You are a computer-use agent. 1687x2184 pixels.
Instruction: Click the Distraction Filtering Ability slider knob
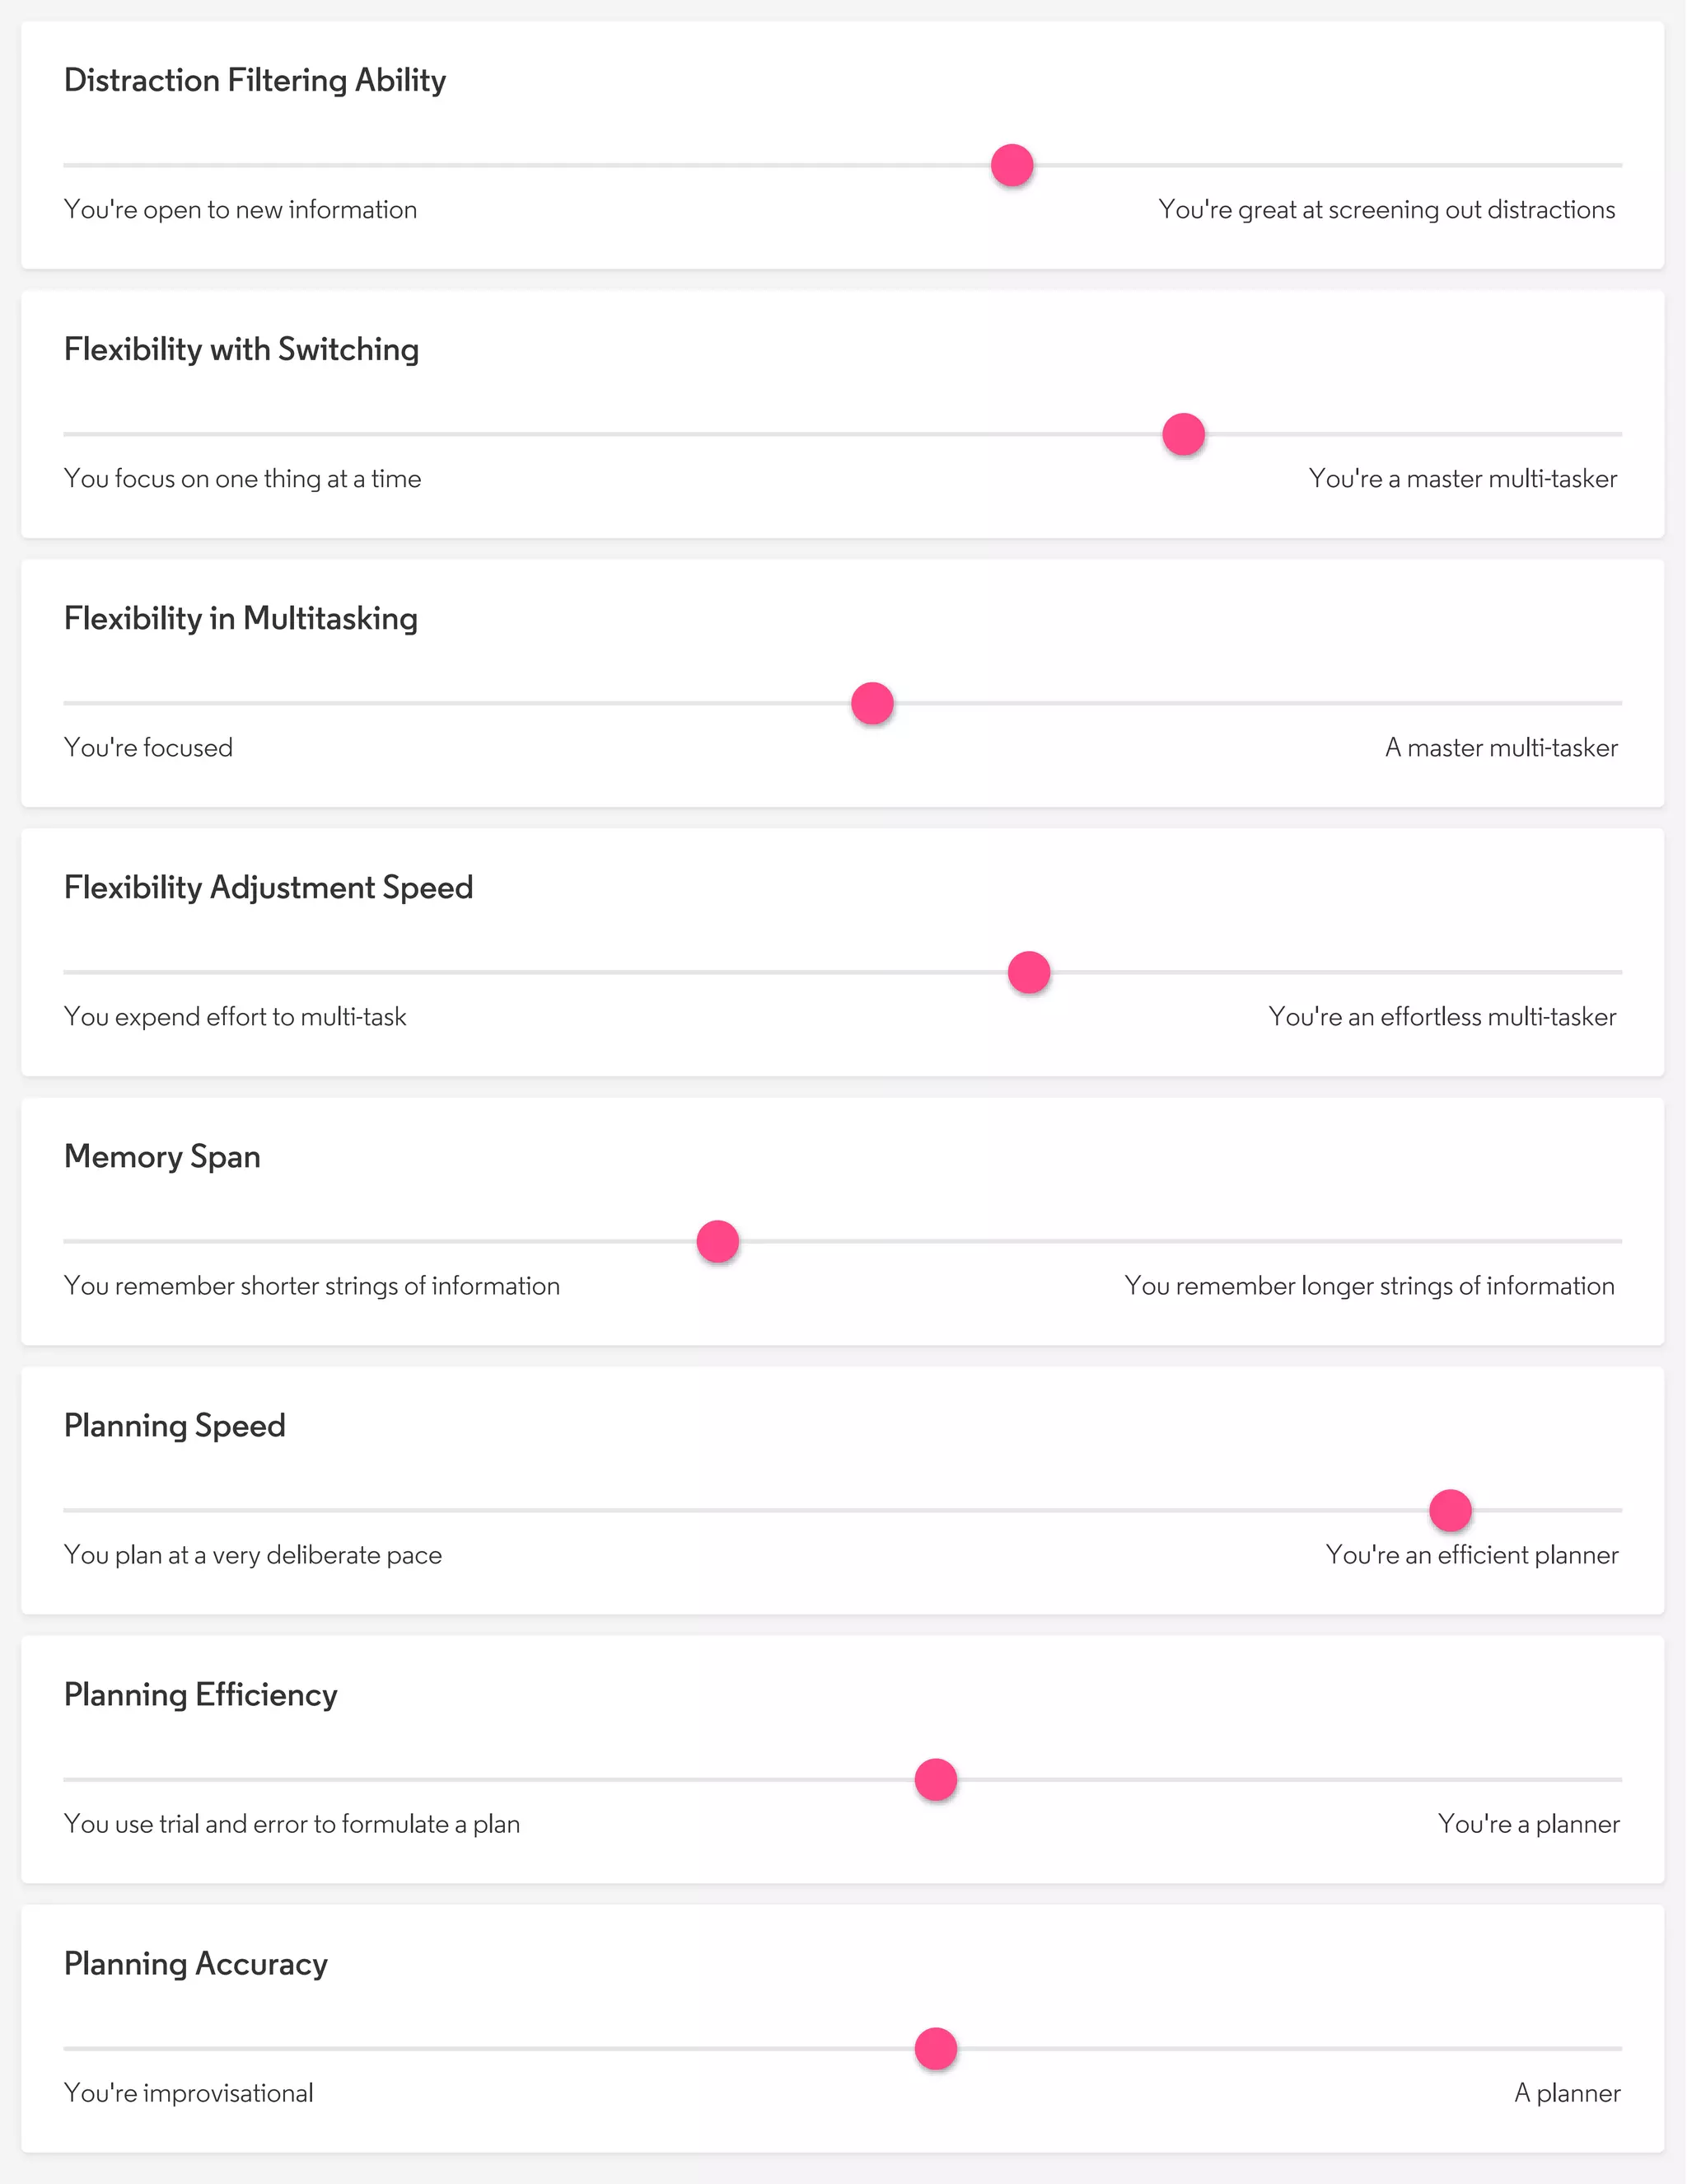pyautogui.click(x=1012, y=165)
